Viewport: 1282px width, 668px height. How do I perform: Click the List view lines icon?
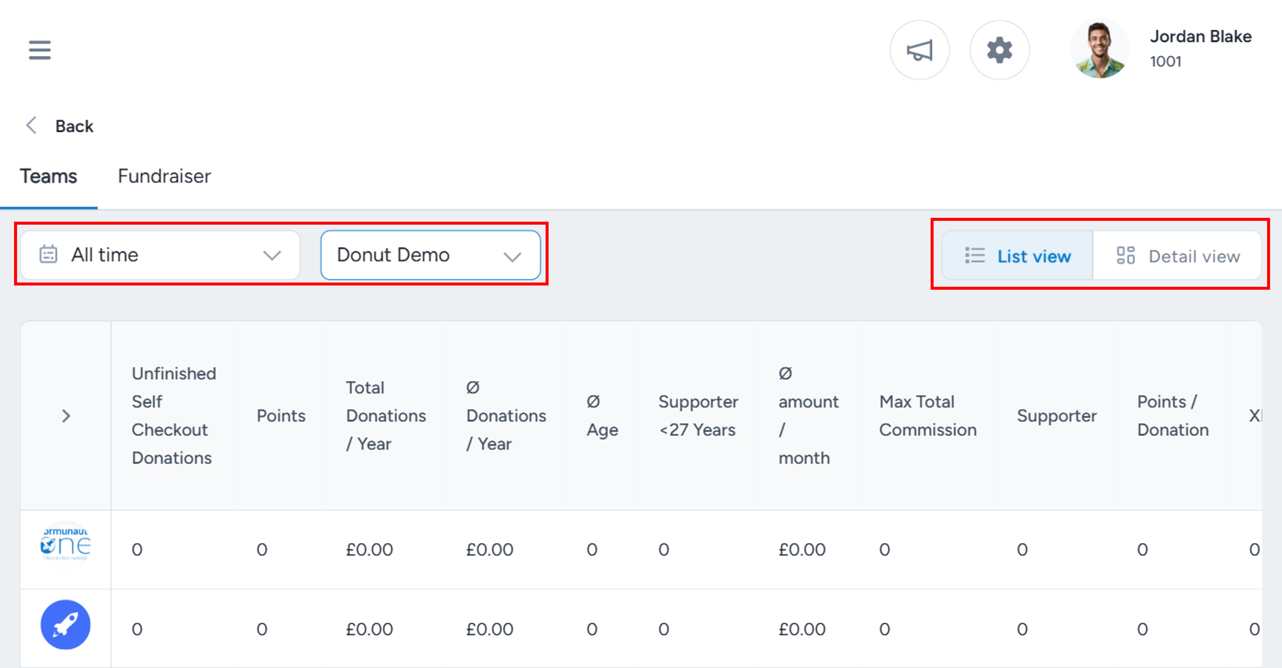click(x=974, y=255)
